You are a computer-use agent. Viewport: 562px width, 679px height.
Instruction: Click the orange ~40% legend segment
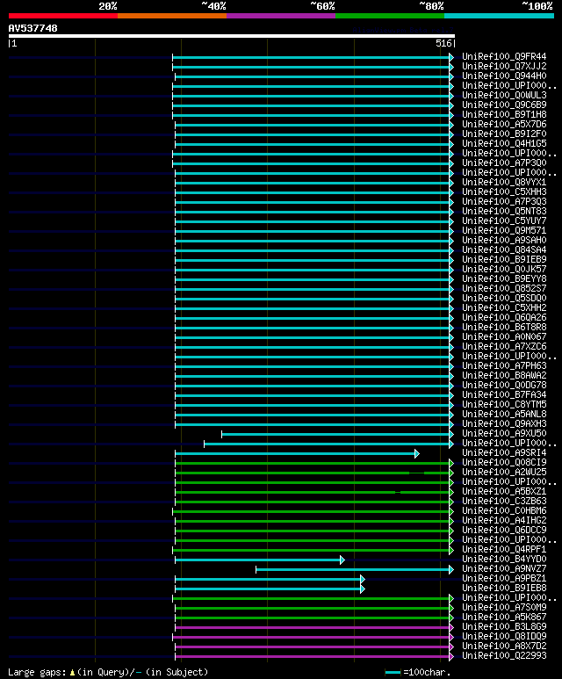tap(172, 16)
